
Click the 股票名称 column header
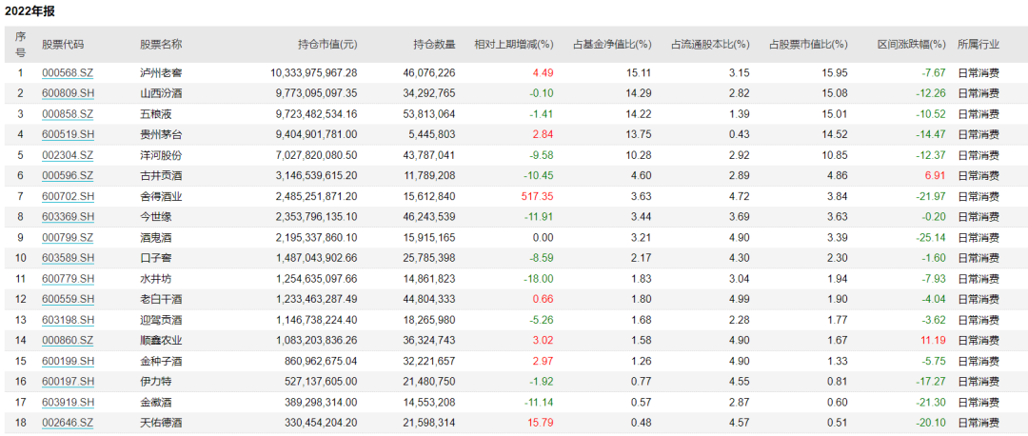coord(161,45)
